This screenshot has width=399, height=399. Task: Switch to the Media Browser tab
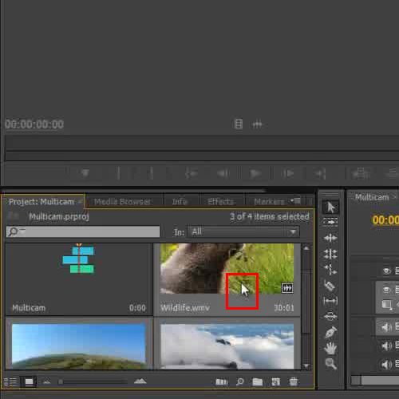[122, 202]
